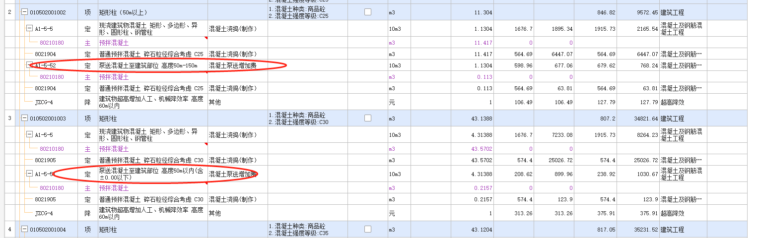Select unit price cell 807.2
This screenshot has height=238, width=760.
pyautogui.click(x=595, y=119)
